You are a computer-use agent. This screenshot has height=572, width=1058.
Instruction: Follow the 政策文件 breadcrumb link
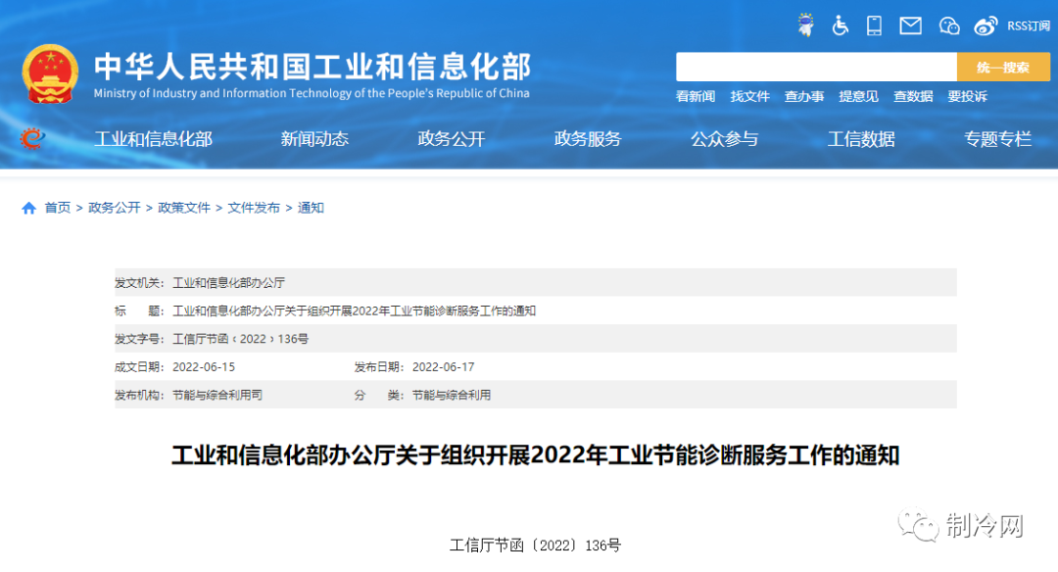[x=184, y=208]
